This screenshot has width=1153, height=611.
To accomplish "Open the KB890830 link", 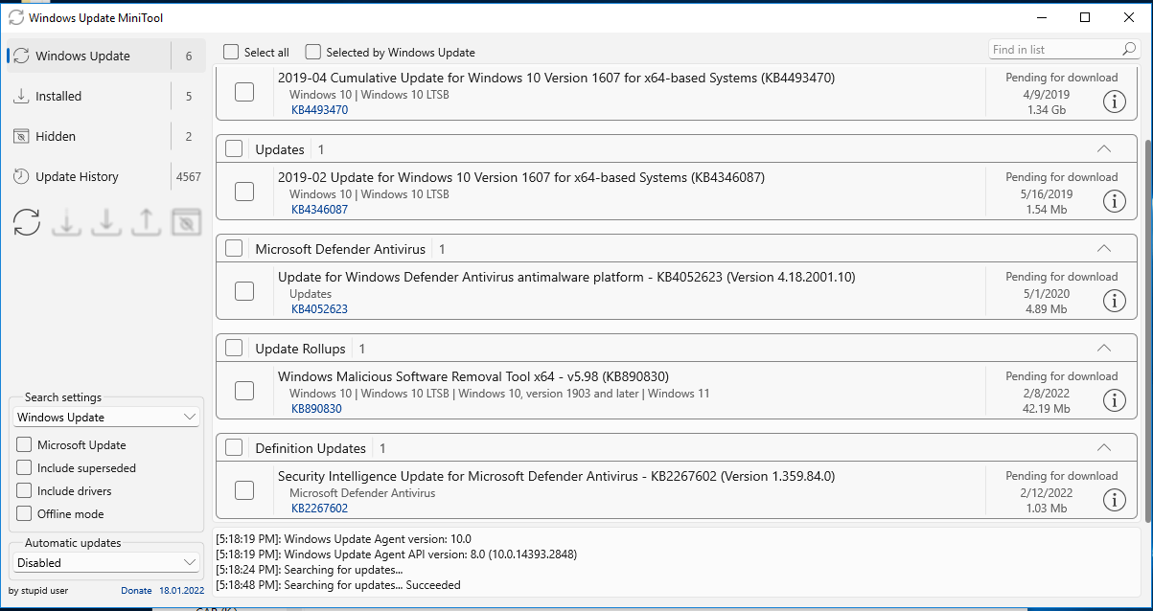I will tap(316, 409).
